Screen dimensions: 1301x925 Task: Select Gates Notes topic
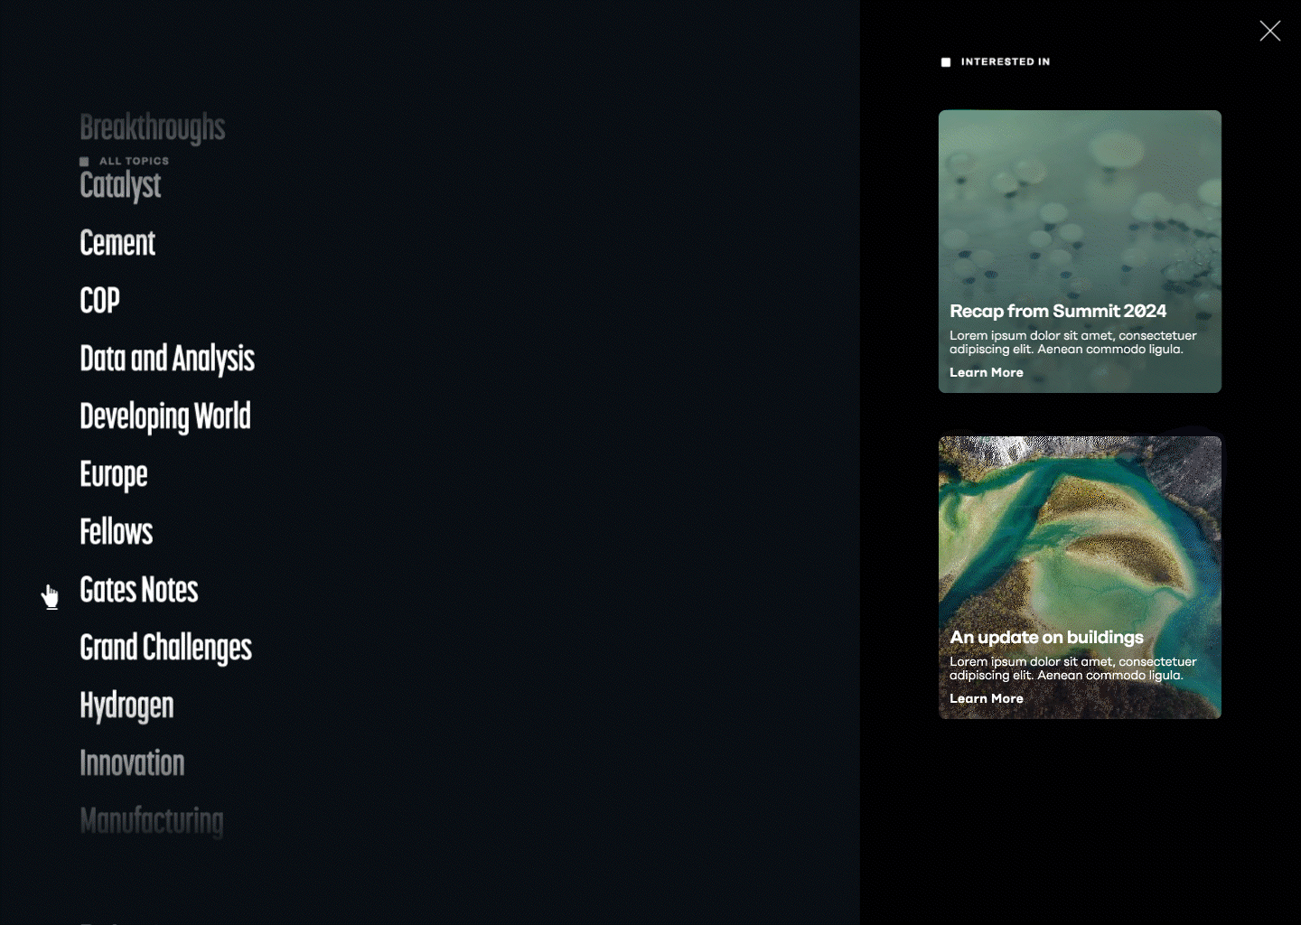tap(139, 590)
